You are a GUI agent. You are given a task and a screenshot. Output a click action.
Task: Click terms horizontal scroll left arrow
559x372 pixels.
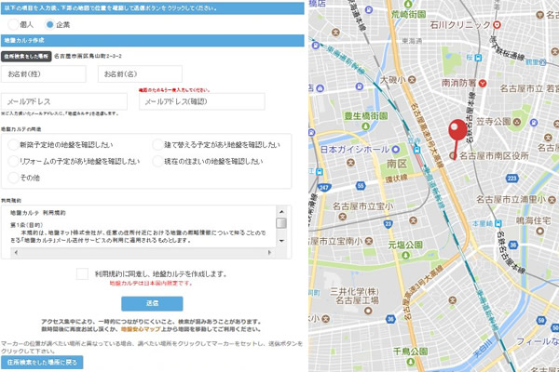pos(16,252)
